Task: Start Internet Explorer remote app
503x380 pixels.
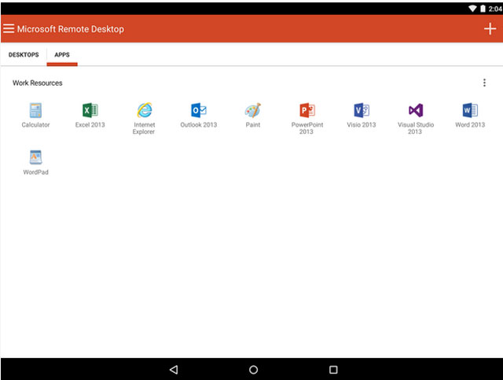Action: 144,111
